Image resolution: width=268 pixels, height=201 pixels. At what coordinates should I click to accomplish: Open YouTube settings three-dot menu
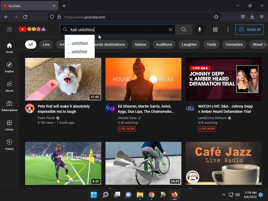(x=228, y=30)
